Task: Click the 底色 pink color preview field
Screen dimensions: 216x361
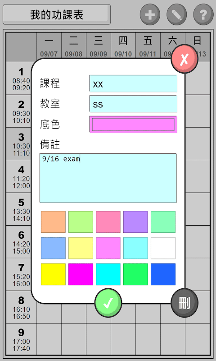Action: (x=133, y=125)
